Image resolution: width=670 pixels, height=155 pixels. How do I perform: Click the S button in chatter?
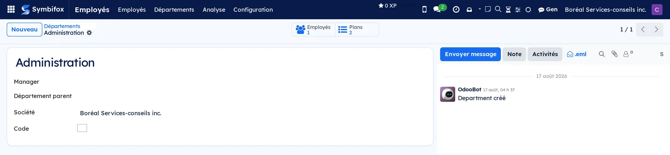(662, 54)
